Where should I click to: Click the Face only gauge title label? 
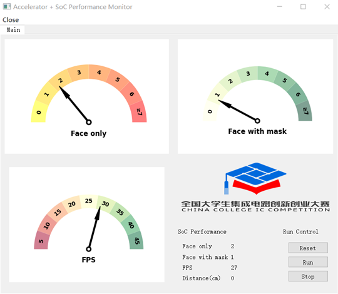coord(89,133)
